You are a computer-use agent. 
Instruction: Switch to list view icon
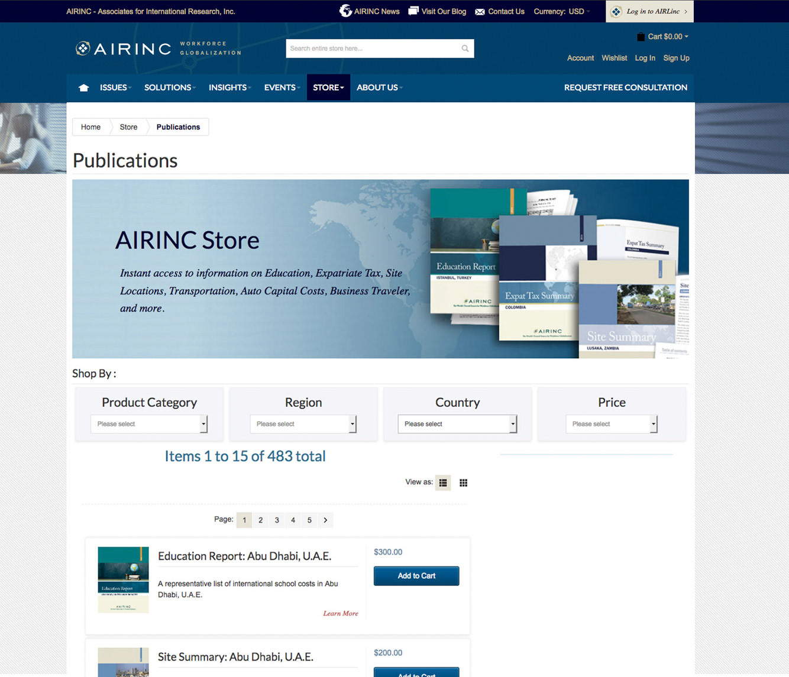[x=443, y=482]
